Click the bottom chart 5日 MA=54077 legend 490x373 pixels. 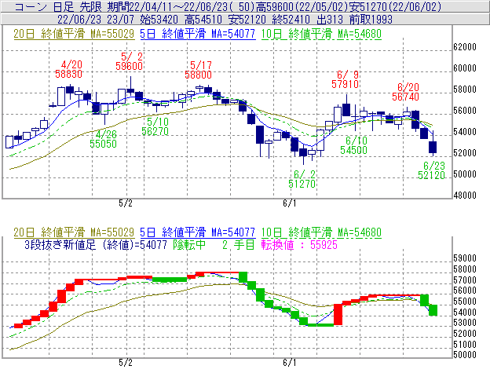(x=198, y=232)
